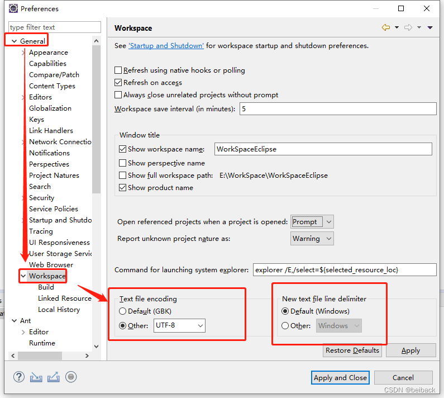
Task: Open the preferences view menu triangle
Action: (430, 27)
